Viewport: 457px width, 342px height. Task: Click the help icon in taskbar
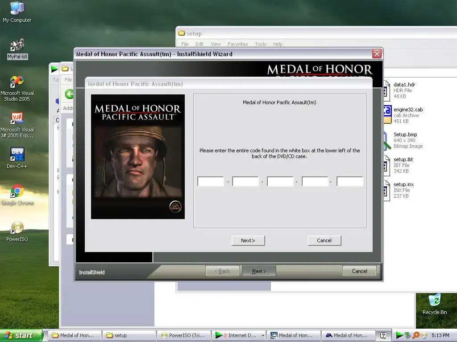(x=383, y=335)
